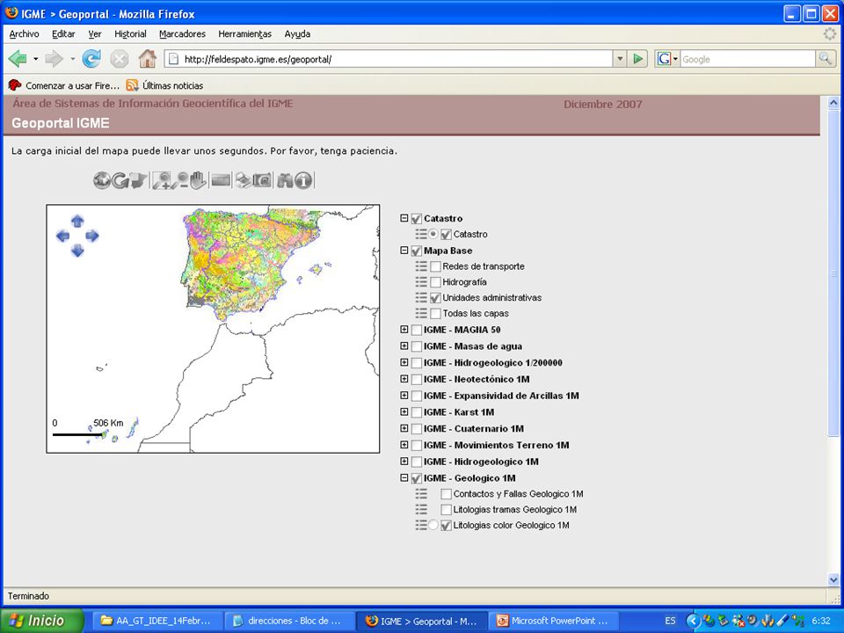Screen dimensions: 844x633
Task: Open the Marcadores menu
Action: tap(183, 34)
